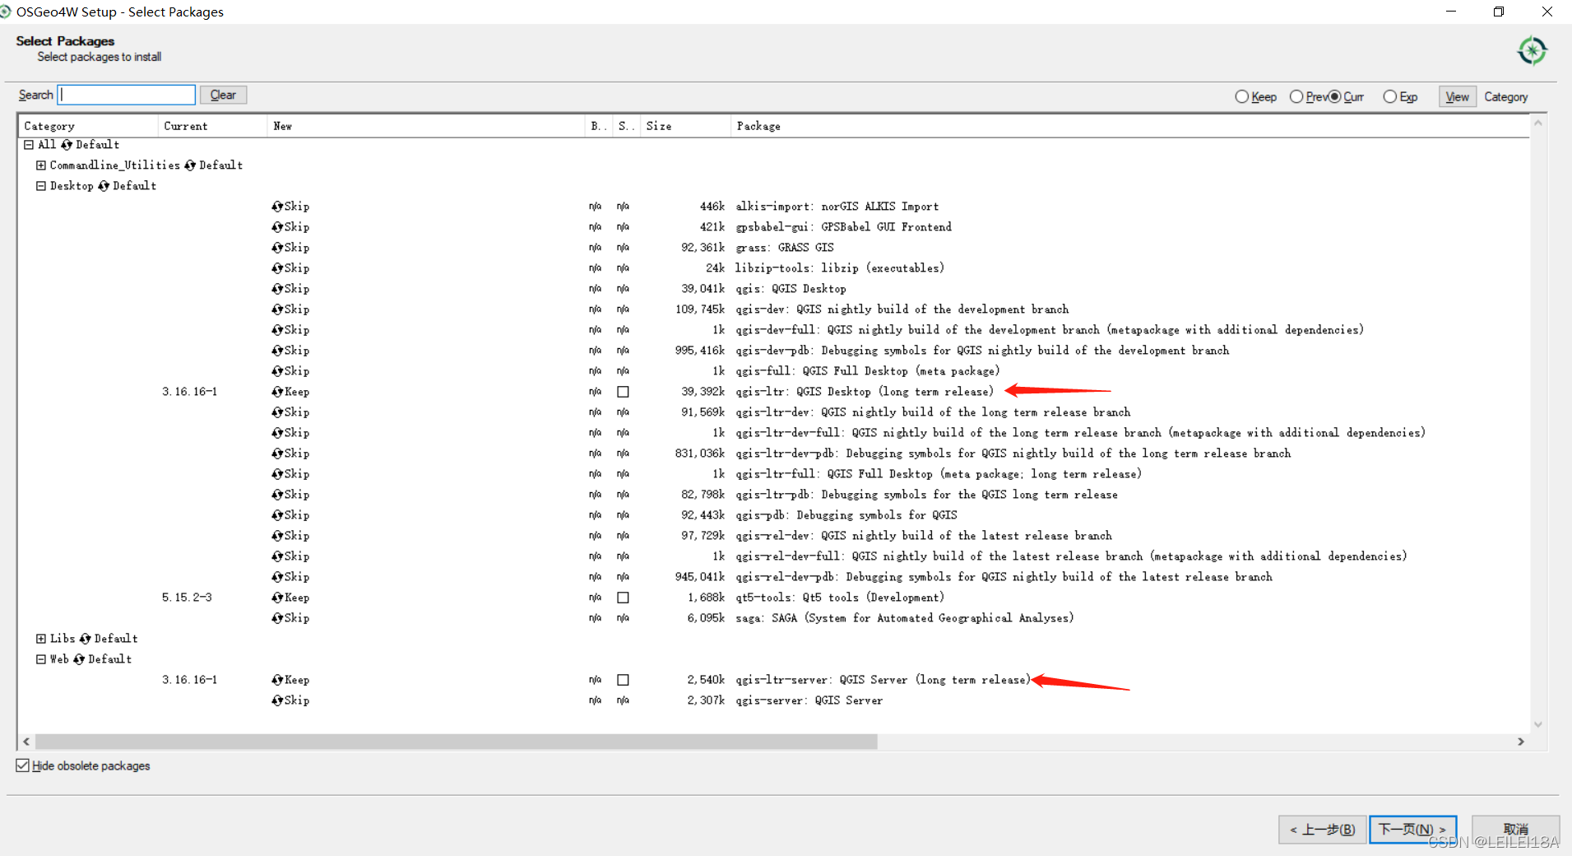This screenshot has height=856, width=1572.
Task: Cycle Skip icon for qgis-dev nightly build row
Action: click(x=277, y=309)
